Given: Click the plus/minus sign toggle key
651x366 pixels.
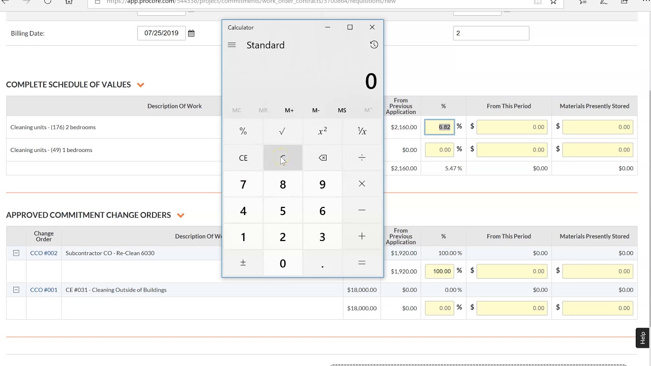Looking at the screenshot, I should pos(243,263).
